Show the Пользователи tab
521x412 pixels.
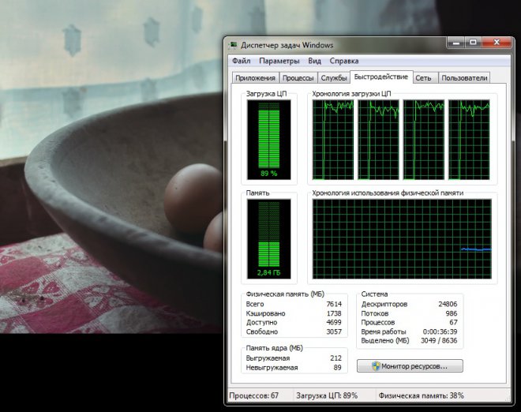465,78
